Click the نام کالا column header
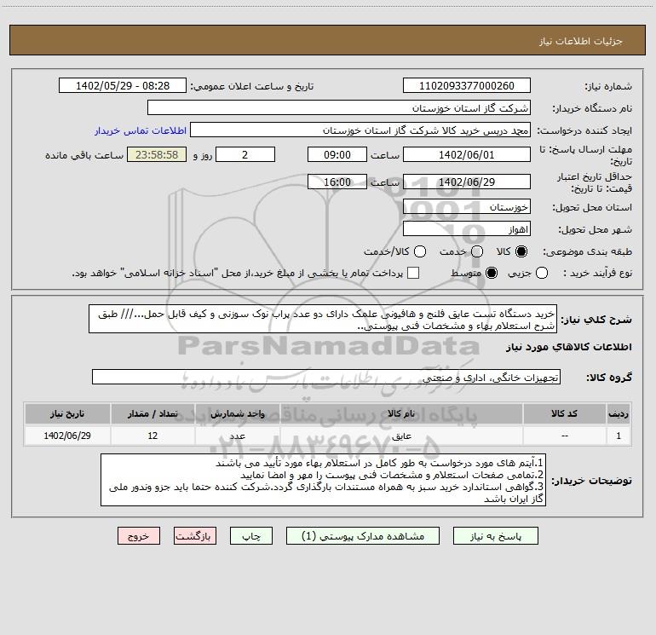This screenshot has width=656, height=635. coord(401,414)
